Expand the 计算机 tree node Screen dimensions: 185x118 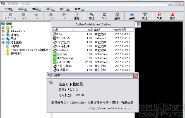tap(3, 35)
